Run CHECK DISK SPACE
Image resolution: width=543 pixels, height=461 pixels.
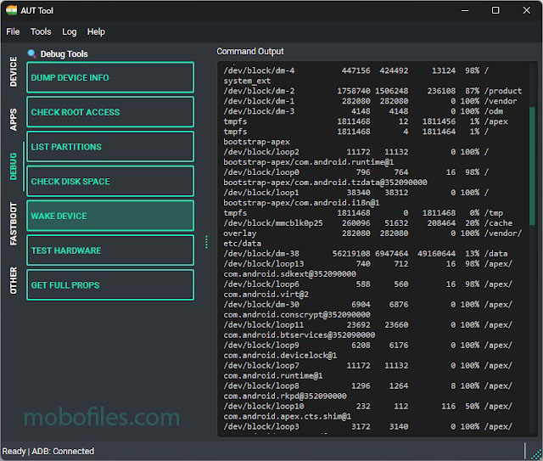[x=110, y=181]
